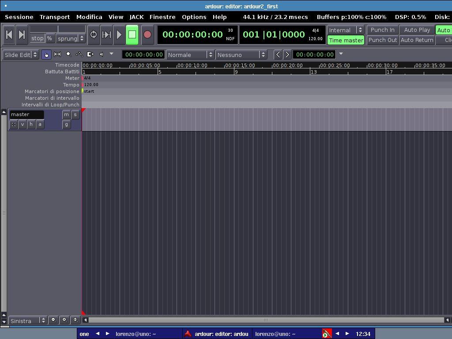Image resolution: width=452 pixels, height=339 pixels.
Task: Solo the master track
Action: [x=75, y=115]
